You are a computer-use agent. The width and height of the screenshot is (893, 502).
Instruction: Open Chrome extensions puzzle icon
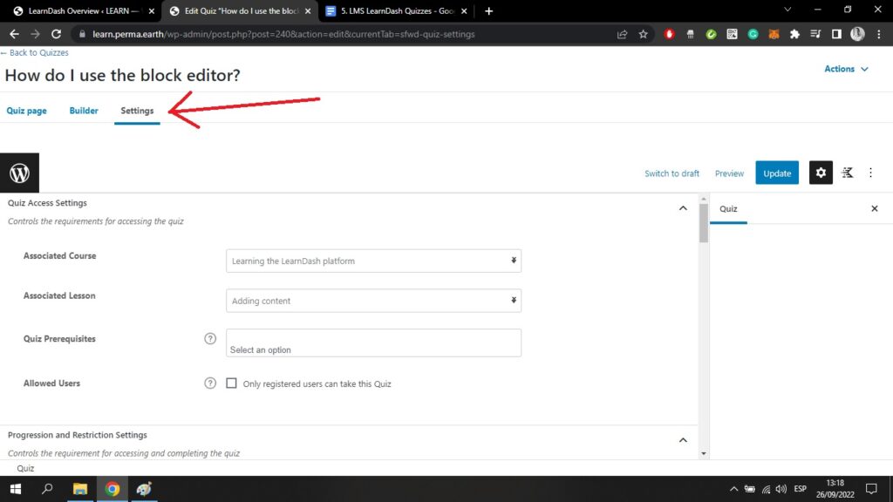[794, 34]
